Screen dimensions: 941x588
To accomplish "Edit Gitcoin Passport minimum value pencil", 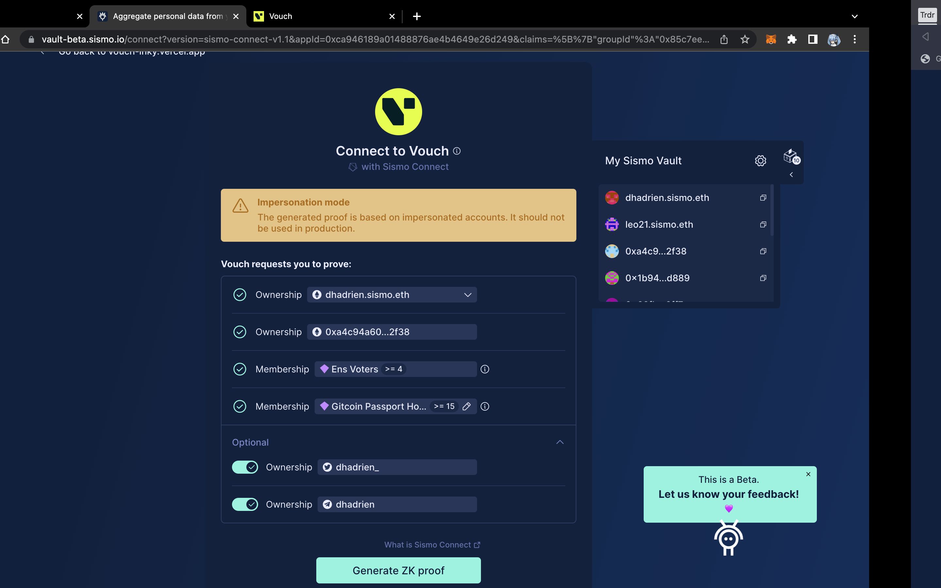I will pyautogui.click(x=467, y=406).
